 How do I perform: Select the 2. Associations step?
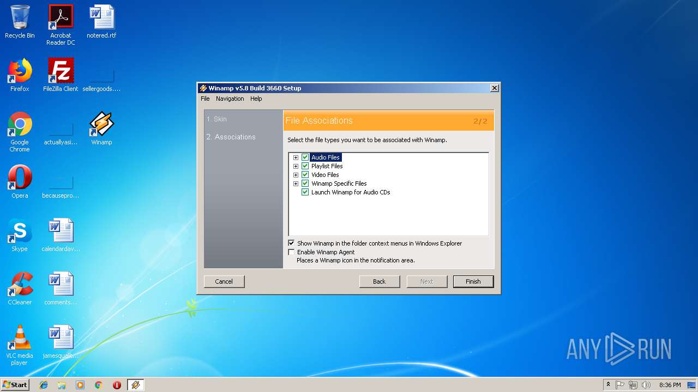click(231, 137)
